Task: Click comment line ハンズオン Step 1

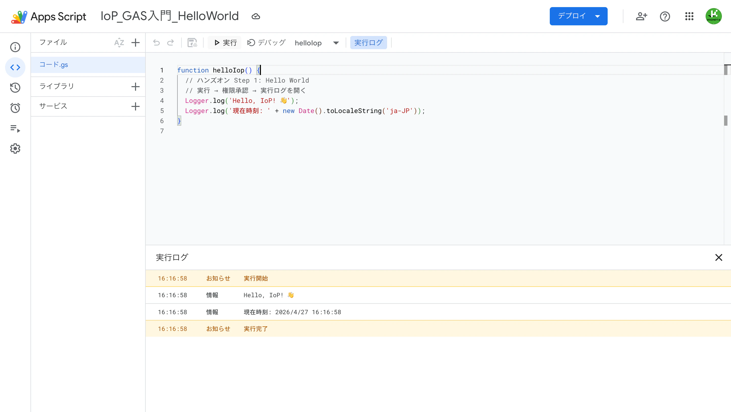Action: 247,81
